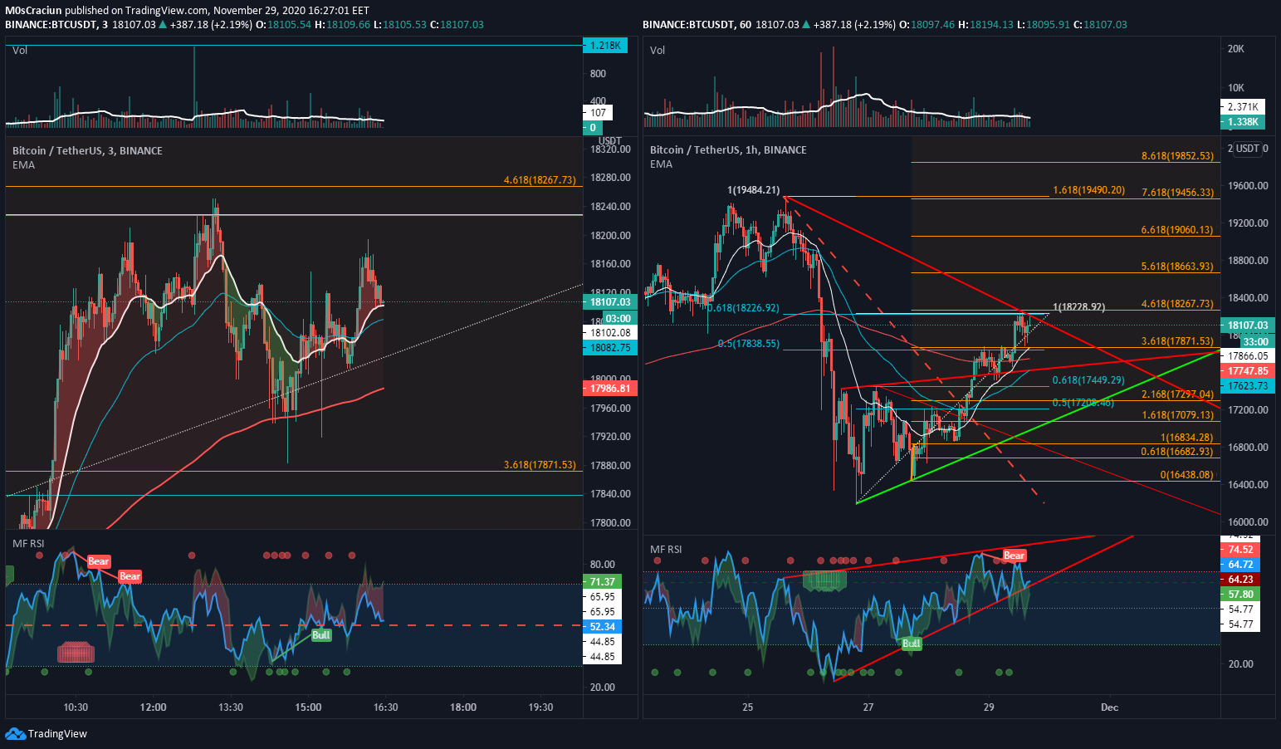Click the 1.618(17079.13) fib label
1281x749 pixels.
(x=1177, y=415)
